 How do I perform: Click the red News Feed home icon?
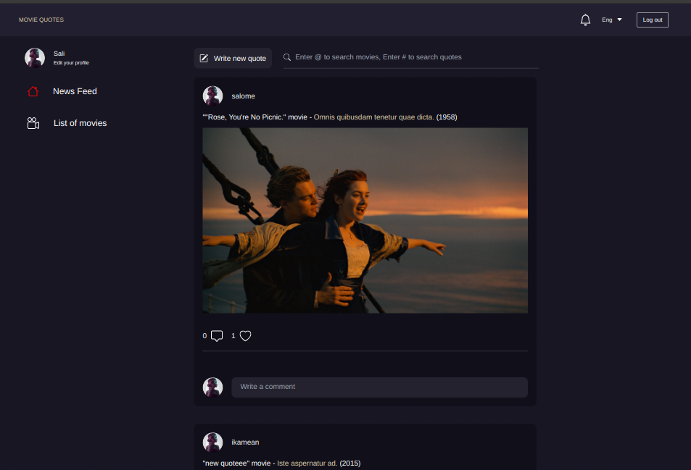click(33, 91)
